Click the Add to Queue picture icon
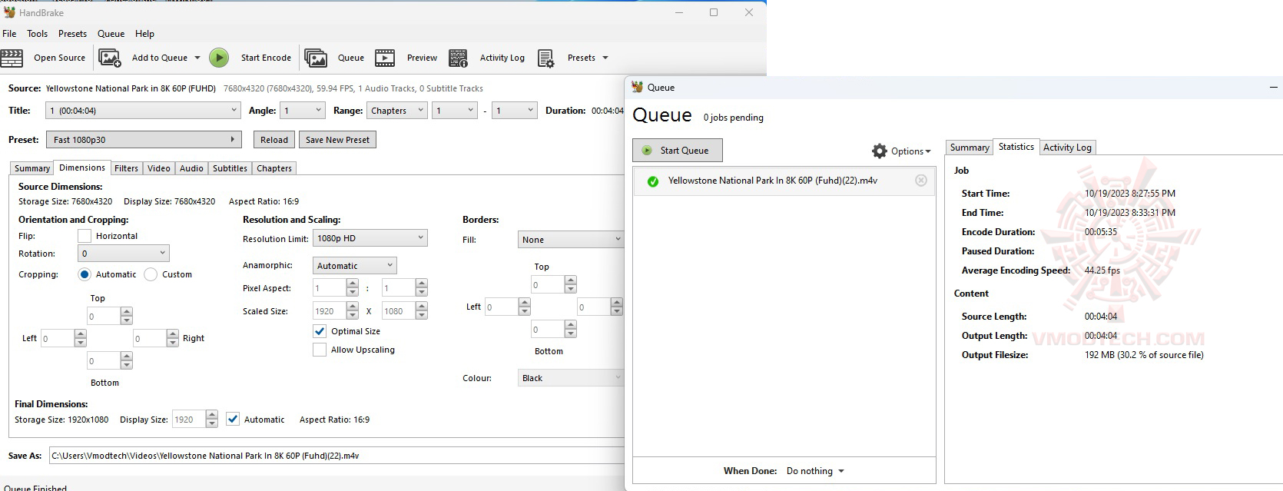This screenshot has width=1283, height=491. [110, 58]
